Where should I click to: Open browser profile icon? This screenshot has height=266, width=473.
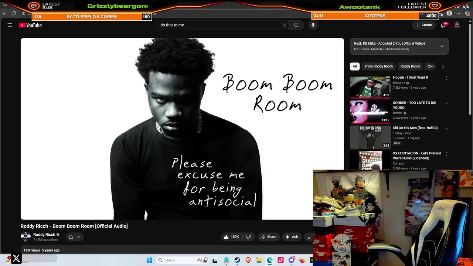[x=449, y=13]
